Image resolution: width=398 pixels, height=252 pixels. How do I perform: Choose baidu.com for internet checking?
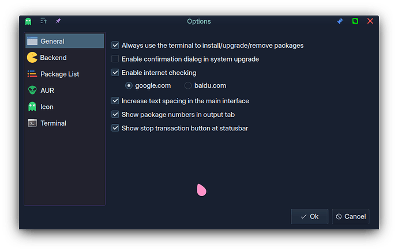[188, 86]
